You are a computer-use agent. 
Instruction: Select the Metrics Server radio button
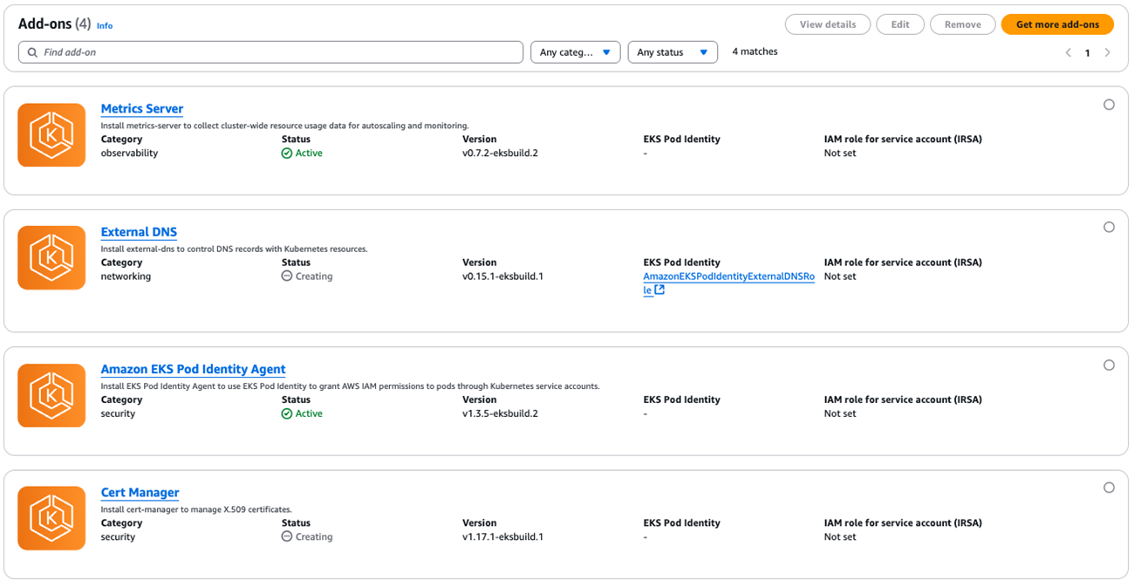(x=1109, y=104)
